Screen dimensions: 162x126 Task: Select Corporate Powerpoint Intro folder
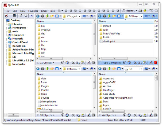tap(118, 98)
